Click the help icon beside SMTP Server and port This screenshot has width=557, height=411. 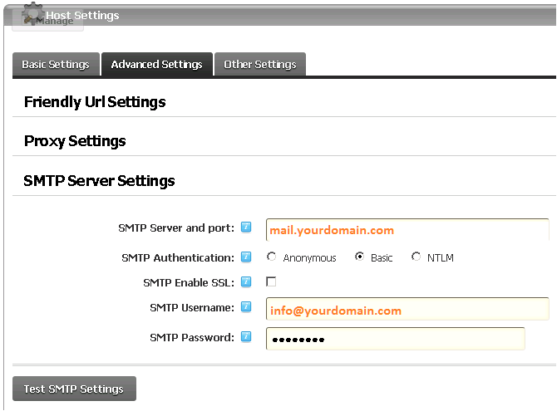click(x=246, y=228)
